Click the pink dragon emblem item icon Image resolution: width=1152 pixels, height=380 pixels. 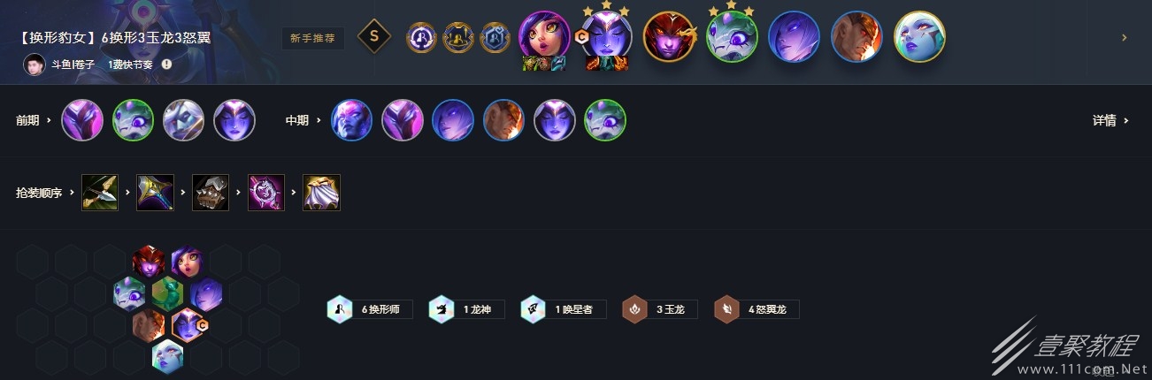coord(265,193)
